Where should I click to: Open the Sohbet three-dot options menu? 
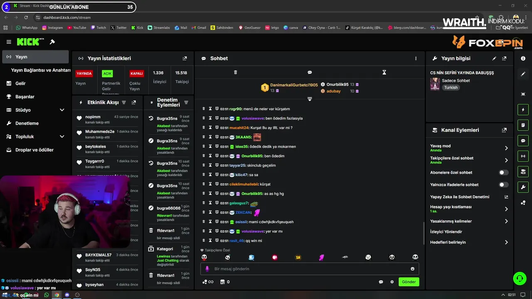(416, 59)
